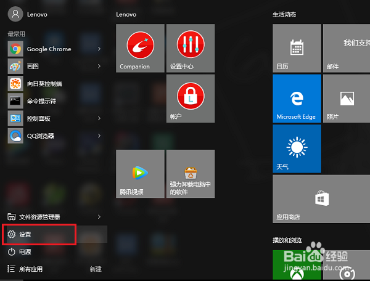
Task: Open the 设置中心 Lenovo settings tile
Action: pos(191,48)
